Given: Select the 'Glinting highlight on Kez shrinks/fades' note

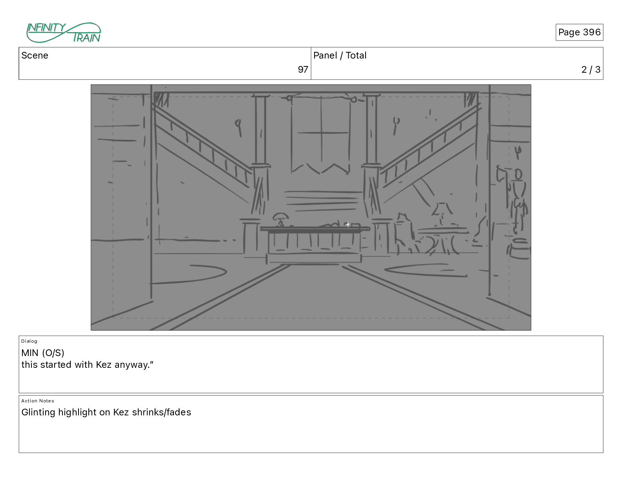Looking at the screenshot, I should [106, 412].
